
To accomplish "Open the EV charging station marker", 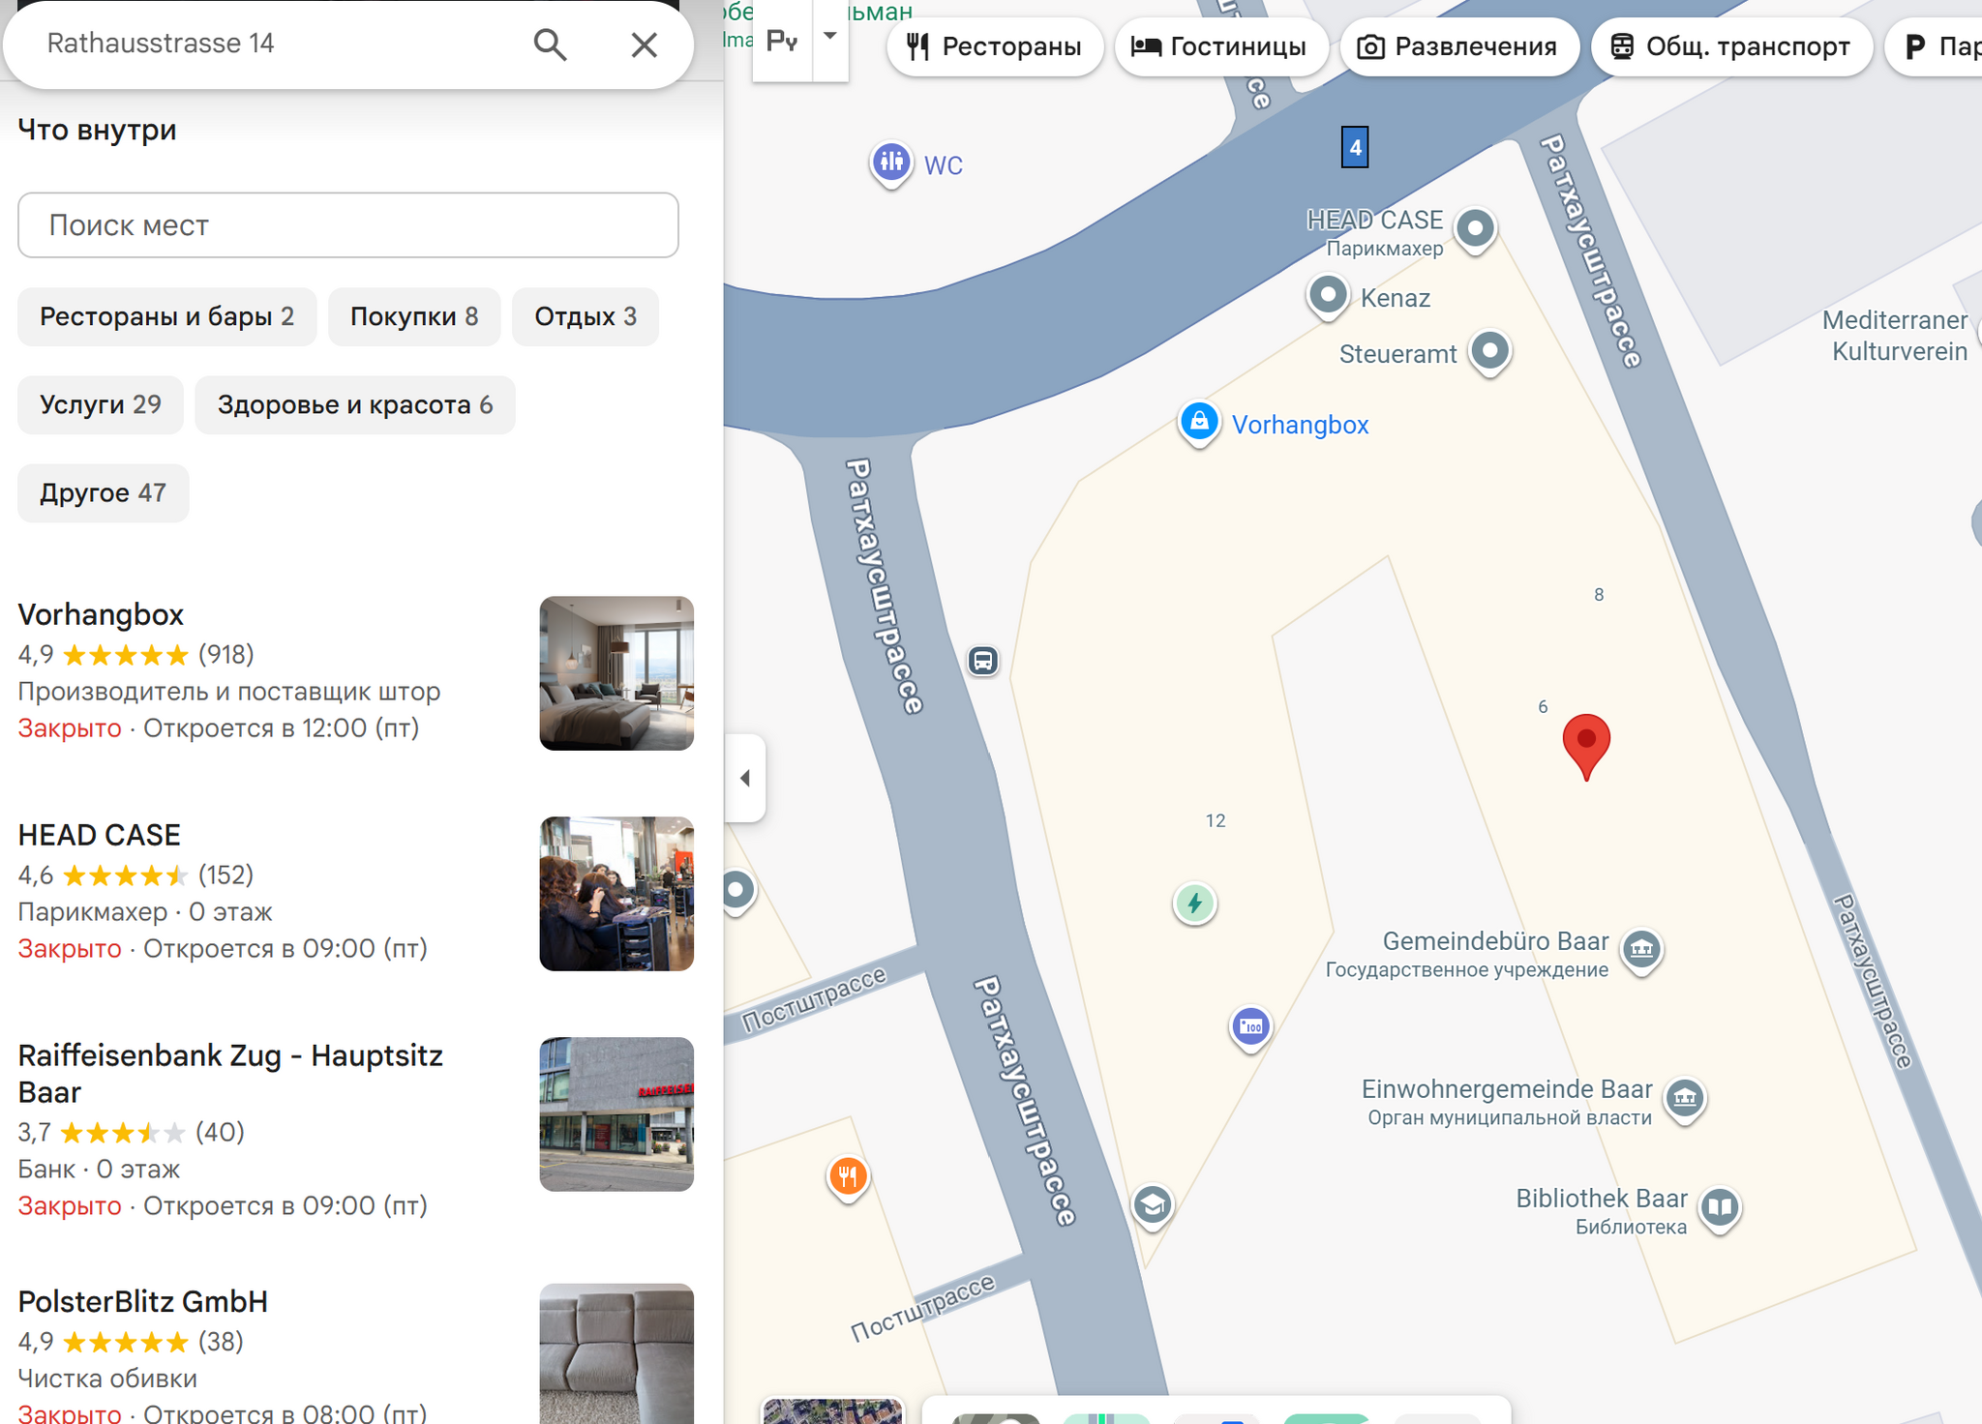I will 1195,904.
